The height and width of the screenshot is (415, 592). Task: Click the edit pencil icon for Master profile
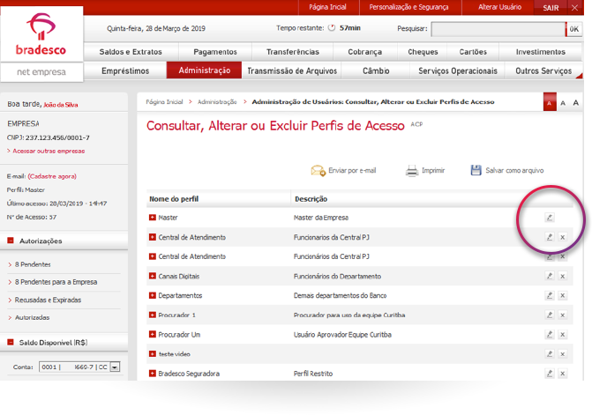(x=549, y=217)
